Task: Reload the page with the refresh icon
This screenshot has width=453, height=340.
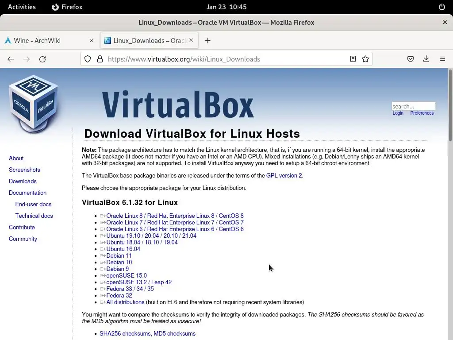Action: 42,59
